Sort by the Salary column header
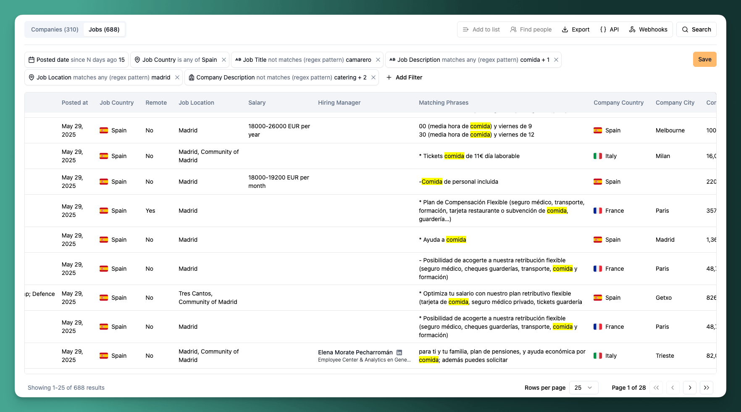Screen dimensions: 741x412 pos(257,103)
